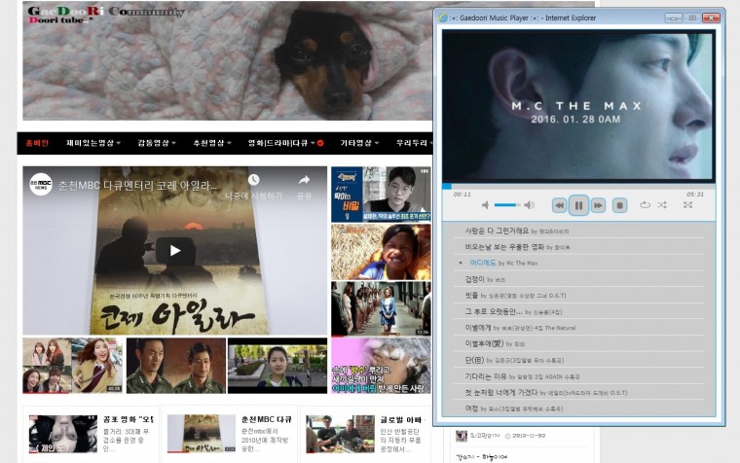Expand the 재미있는영상 dropdown menu
The height and width of the screenshot is (463, 740).
(93, 143)
